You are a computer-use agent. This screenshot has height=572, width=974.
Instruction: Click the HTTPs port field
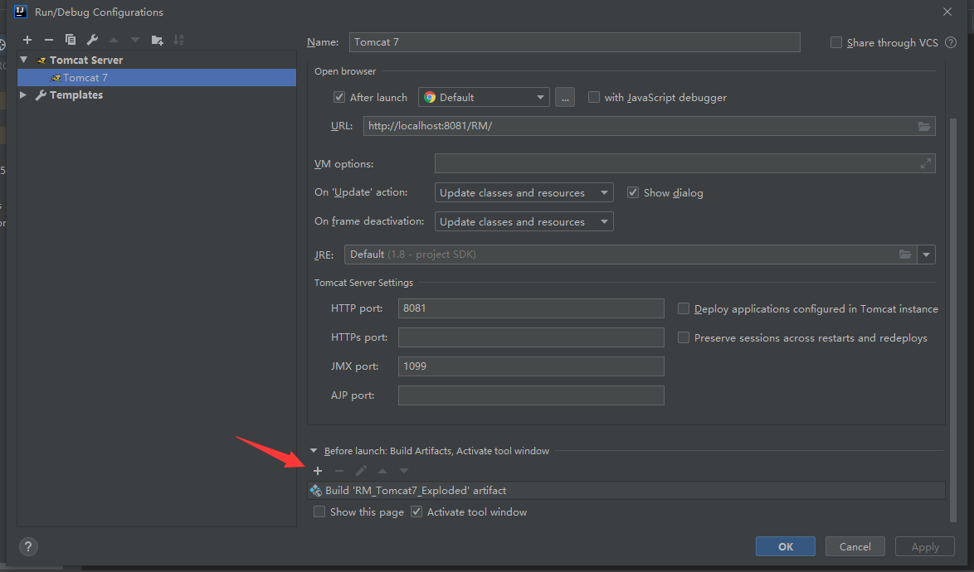(531, 337)
